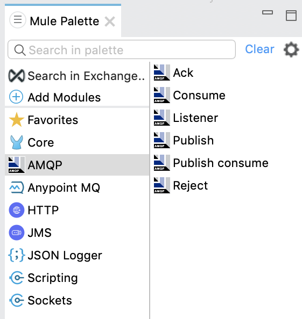
Task: Click the Anypoint MQ icon
Action: [x=17, y=187]
